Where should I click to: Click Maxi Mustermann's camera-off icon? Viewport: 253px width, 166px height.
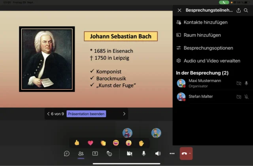coord(239,83)
